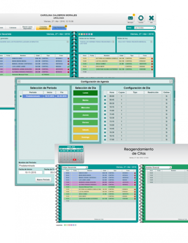Click the Cambiar refresh arrows icon
188x243 pixels.
(141, 18)
